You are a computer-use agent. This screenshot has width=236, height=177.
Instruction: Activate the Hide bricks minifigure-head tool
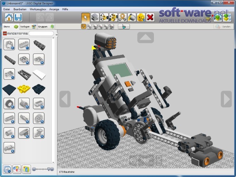click(141, 17)
